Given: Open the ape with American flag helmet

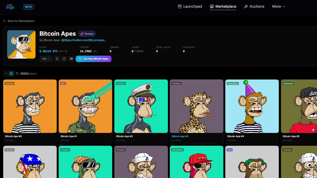Looking at the screenshot, I should pos(30,162).
